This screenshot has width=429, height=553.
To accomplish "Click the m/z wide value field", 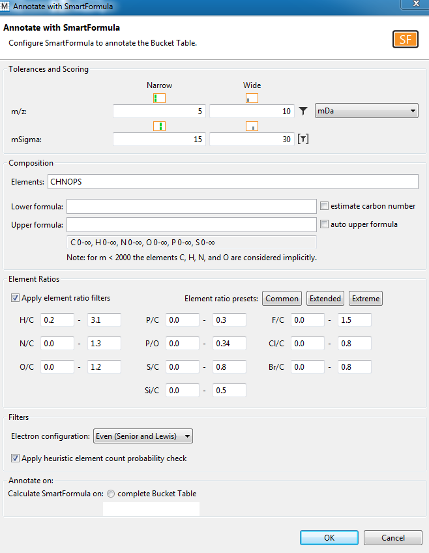I will click(x=252, y=111).
